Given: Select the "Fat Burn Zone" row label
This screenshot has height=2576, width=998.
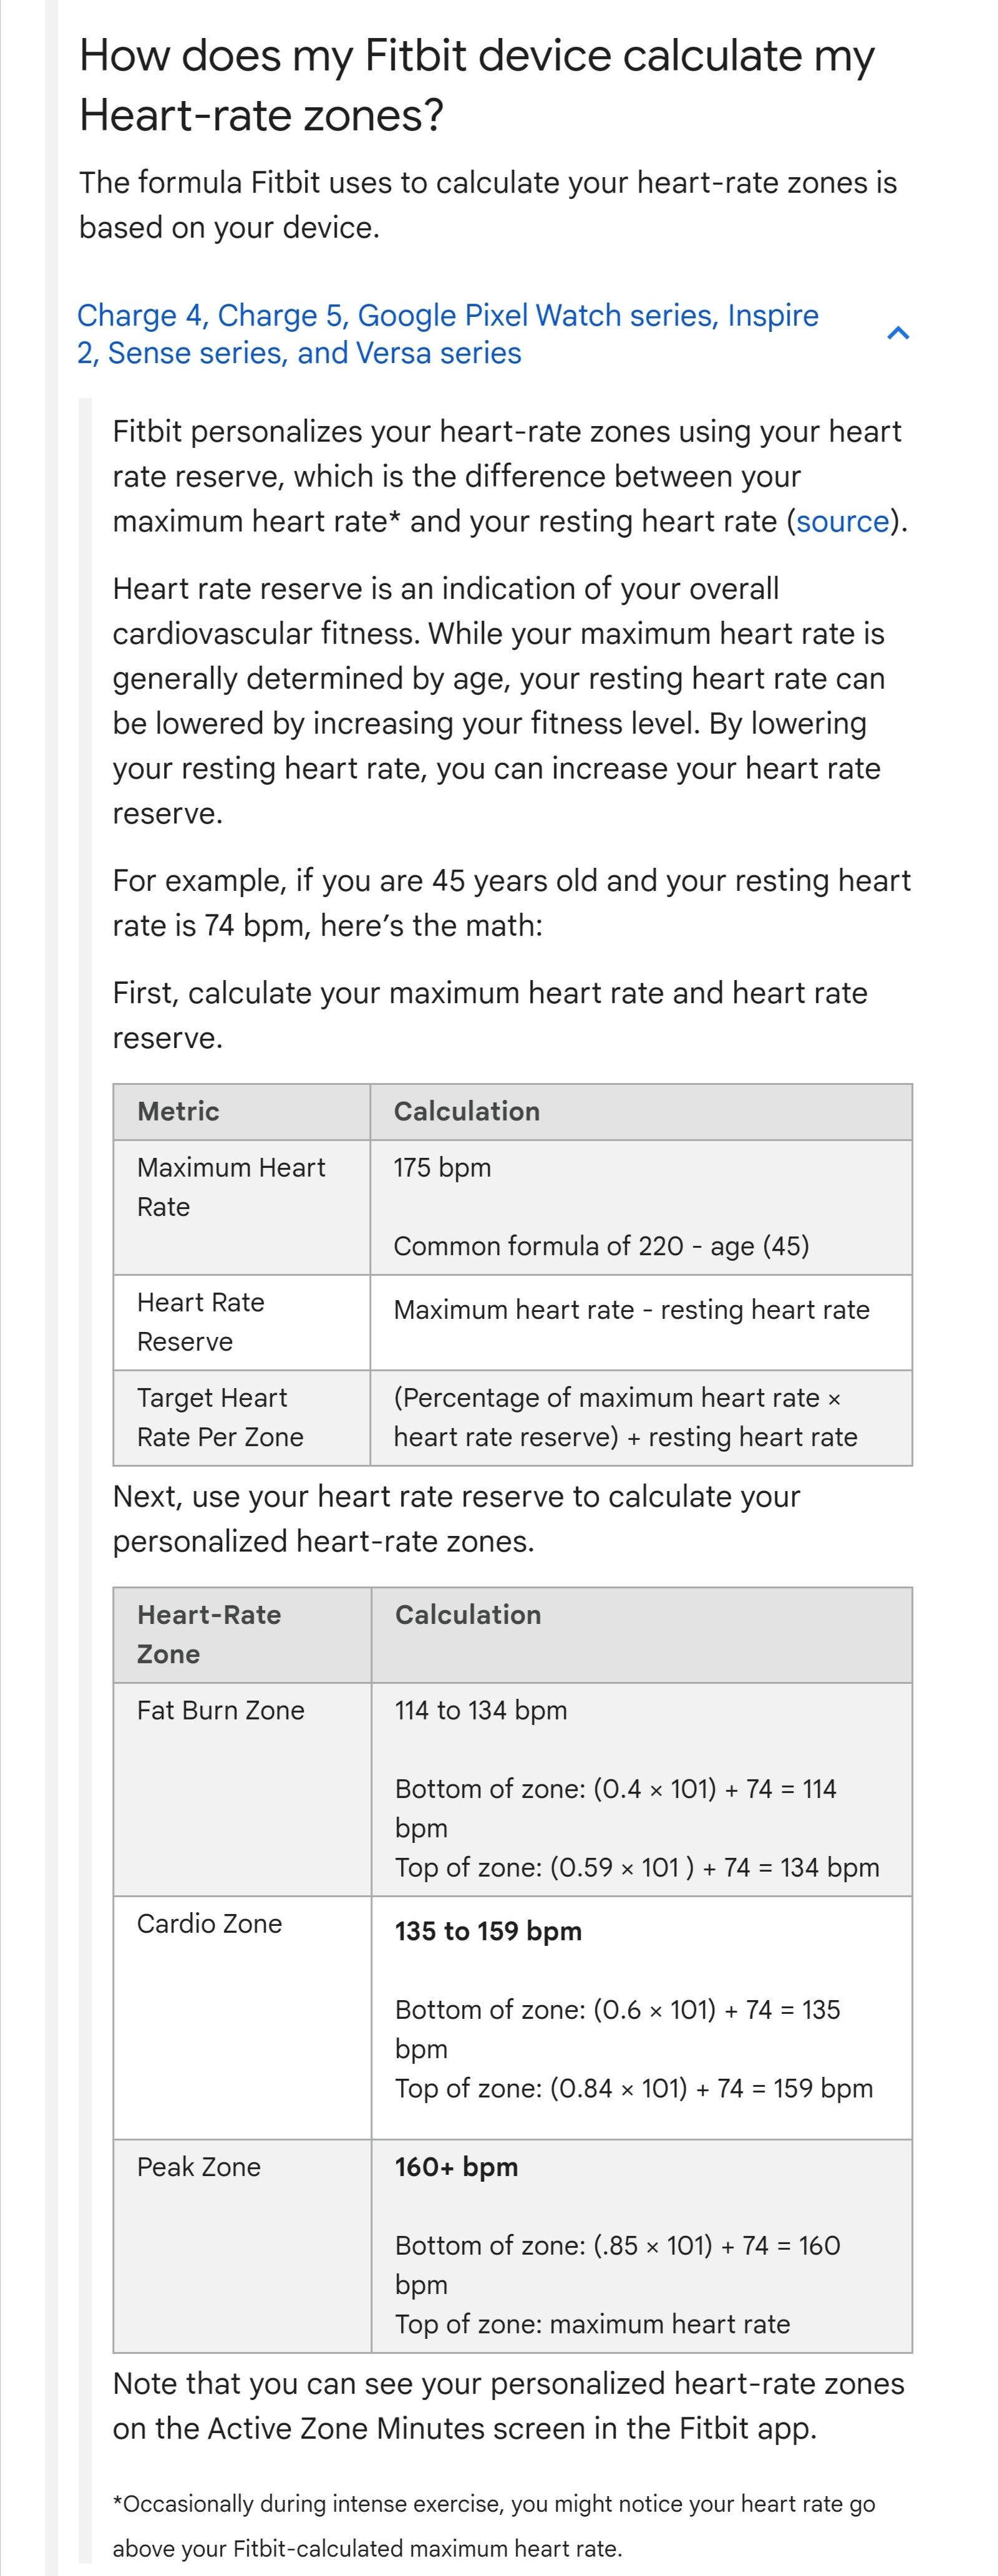Looking at the screenshot, I should pyautogui.click(x=220, y=1710).
